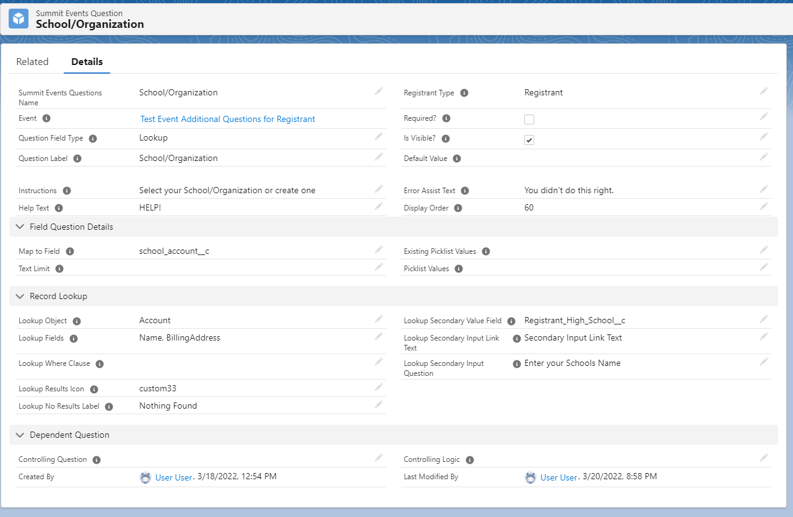This screenshot has height=517, width=793.
Task: Select the Details tab
Action: (86, 61)
